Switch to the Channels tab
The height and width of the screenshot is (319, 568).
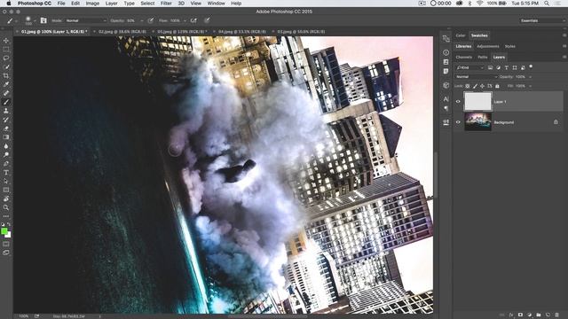(x=463, y=57)
